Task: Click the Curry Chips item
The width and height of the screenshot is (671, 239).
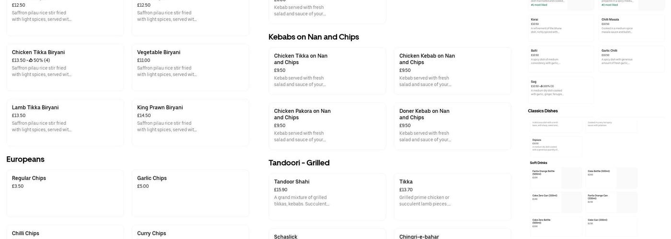Action: point(190,233)
